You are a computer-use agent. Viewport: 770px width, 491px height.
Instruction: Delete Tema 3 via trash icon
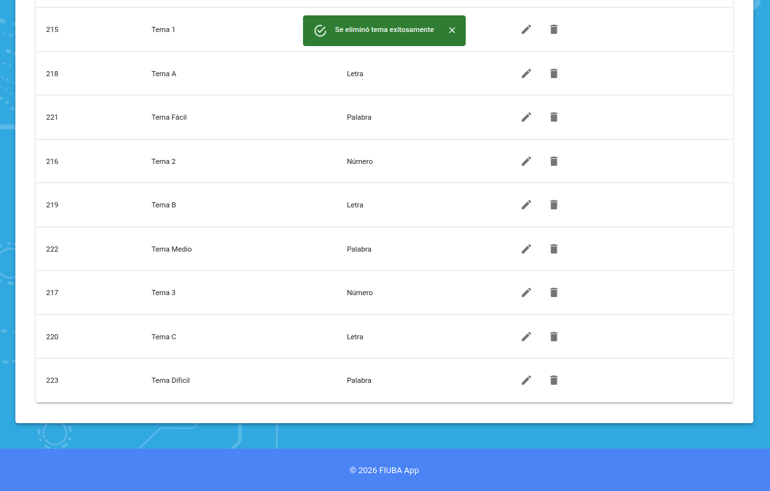[x=554, y=293]
